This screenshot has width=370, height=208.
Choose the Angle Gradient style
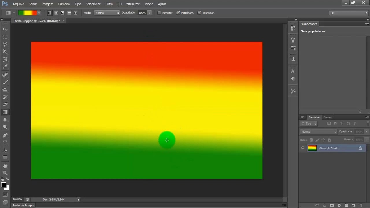pos(62,13)
